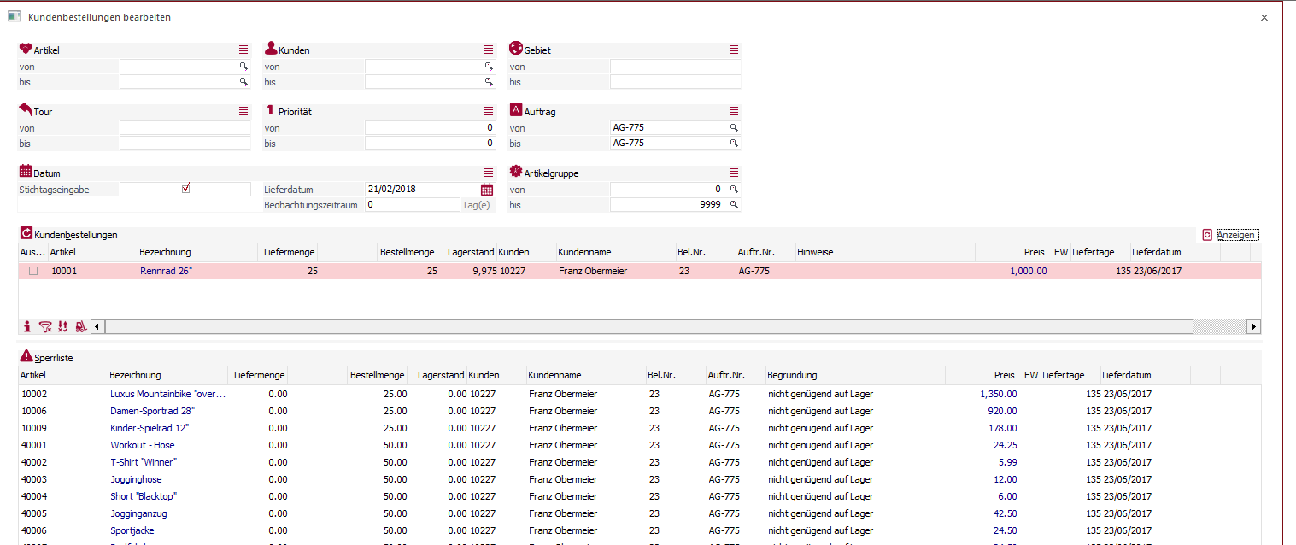Check the selection box for article 10001
Viewport: 1296px width, 545px height.
(x=33, y=271)
